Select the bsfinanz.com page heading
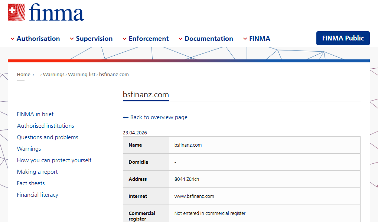This screenshot has height=222, width=378. (x=146, y=95)
